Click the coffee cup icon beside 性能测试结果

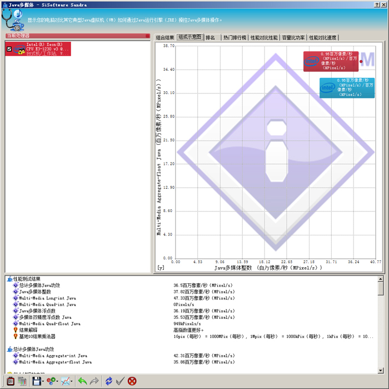point(9,279)
